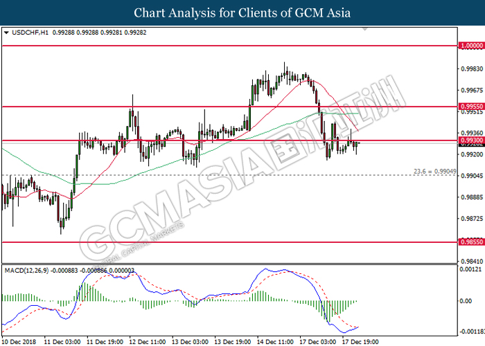Click the 0.99360 price axis value

(x=472, y=133)
